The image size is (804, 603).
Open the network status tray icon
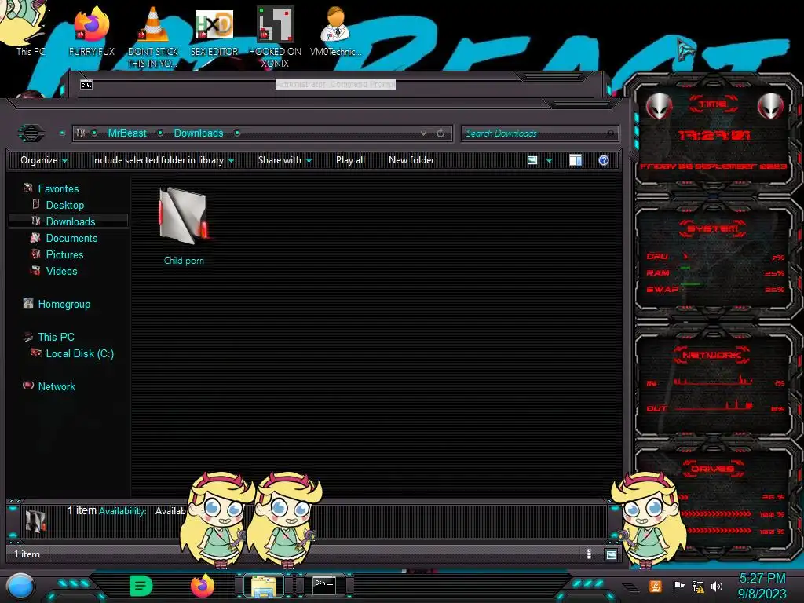coord(698,586)
